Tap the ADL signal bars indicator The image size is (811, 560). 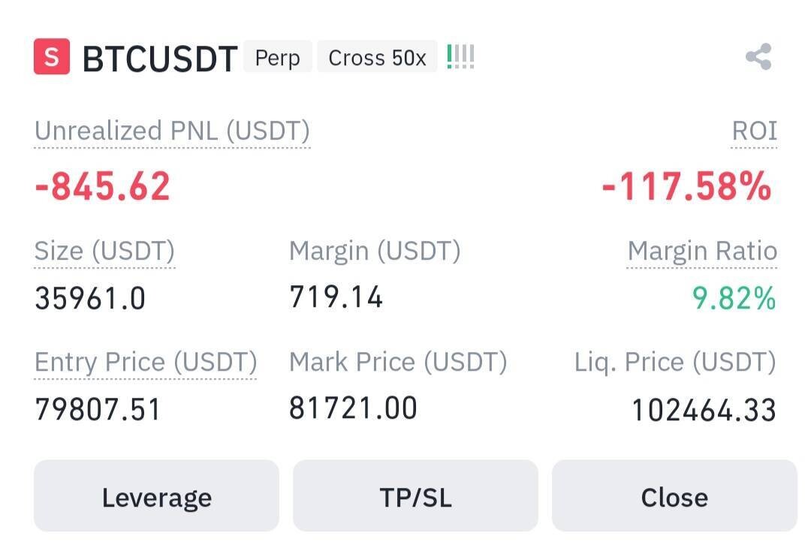[x=460, y=57]
